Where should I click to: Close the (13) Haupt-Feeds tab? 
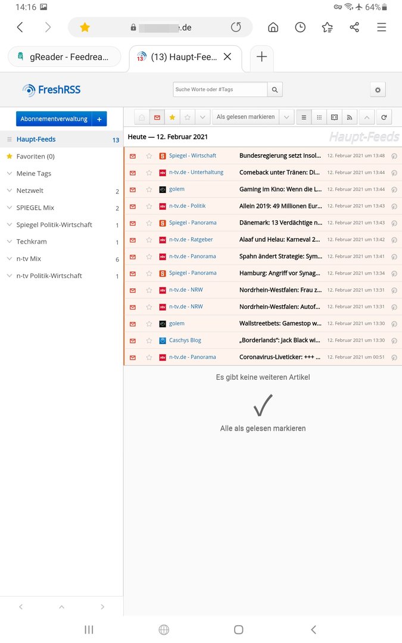tap(228, 57)
